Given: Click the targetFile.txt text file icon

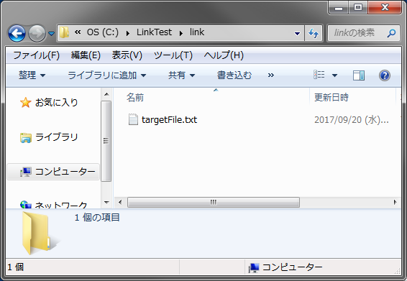Looking at the screenshot, I should [x=133, y=119].
